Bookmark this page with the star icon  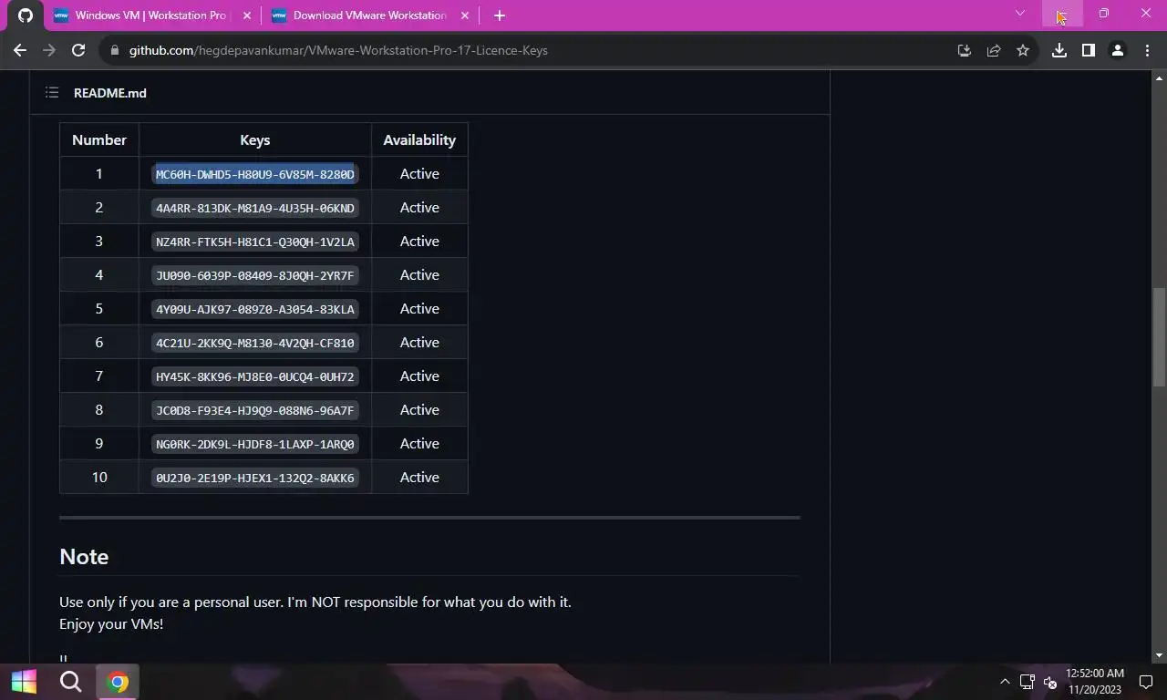point(1023,50)
